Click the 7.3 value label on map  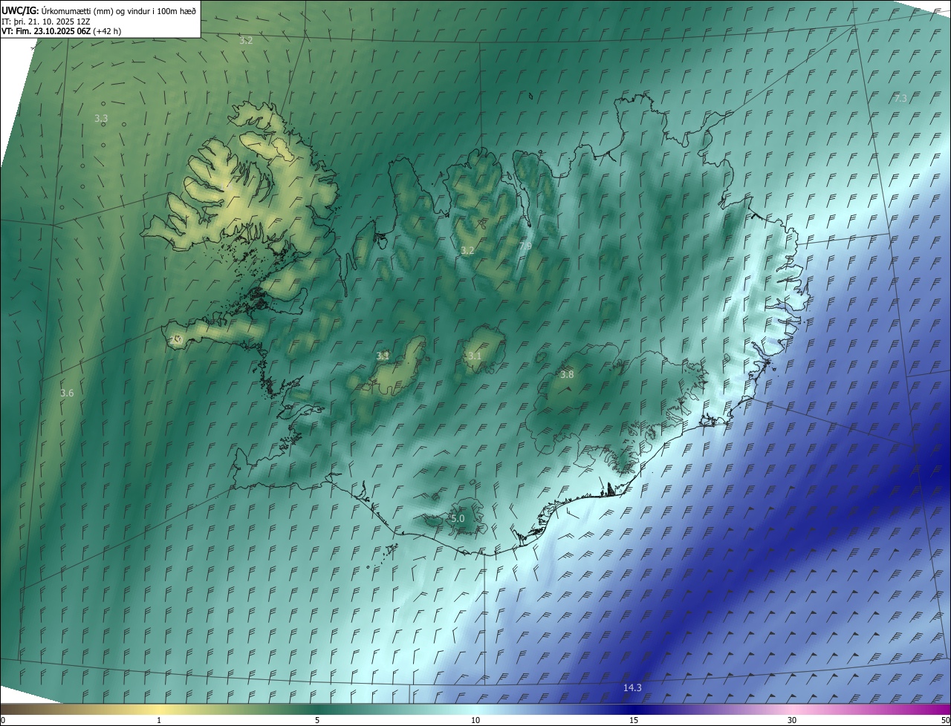coord(900,98)
